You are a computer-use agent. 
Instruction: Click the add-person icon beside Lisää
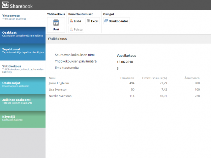point(72,21)
